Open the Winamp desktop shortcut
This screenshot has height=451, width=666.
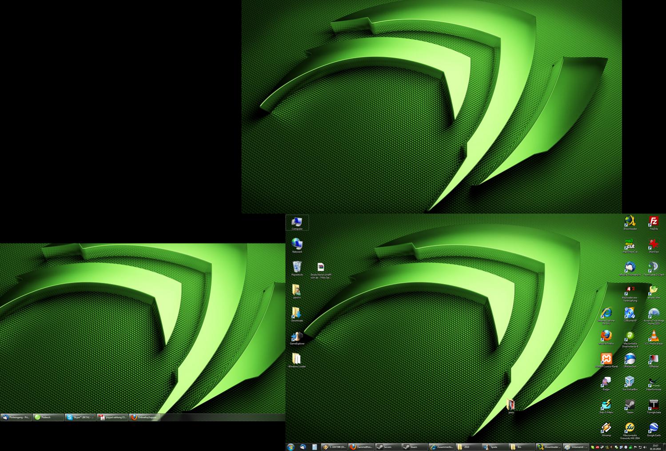[606, 430]
